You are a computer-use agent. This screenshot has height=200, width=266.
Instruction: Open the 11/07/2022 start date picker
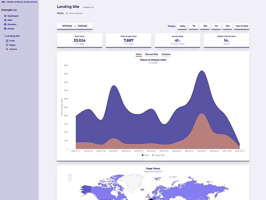click(x=67, y=26)
